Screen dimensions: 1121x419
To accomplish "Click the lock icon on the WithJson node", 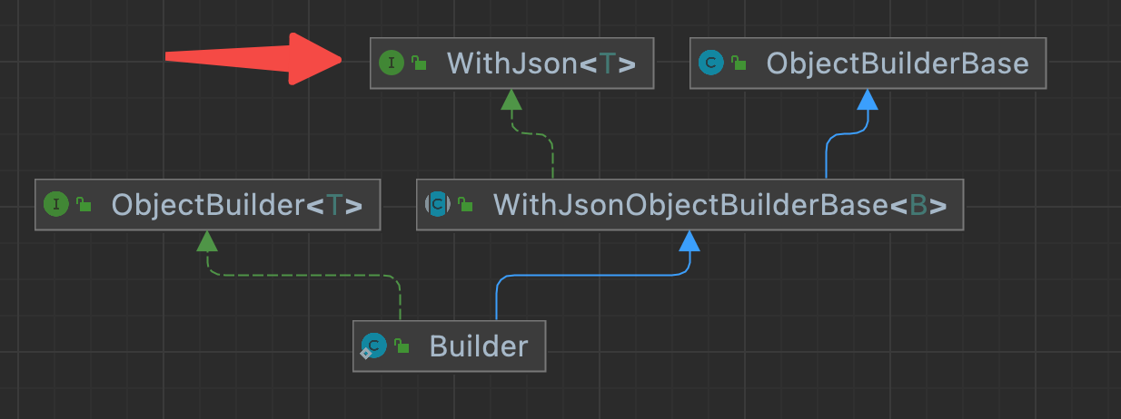I will tap(418, 63).
